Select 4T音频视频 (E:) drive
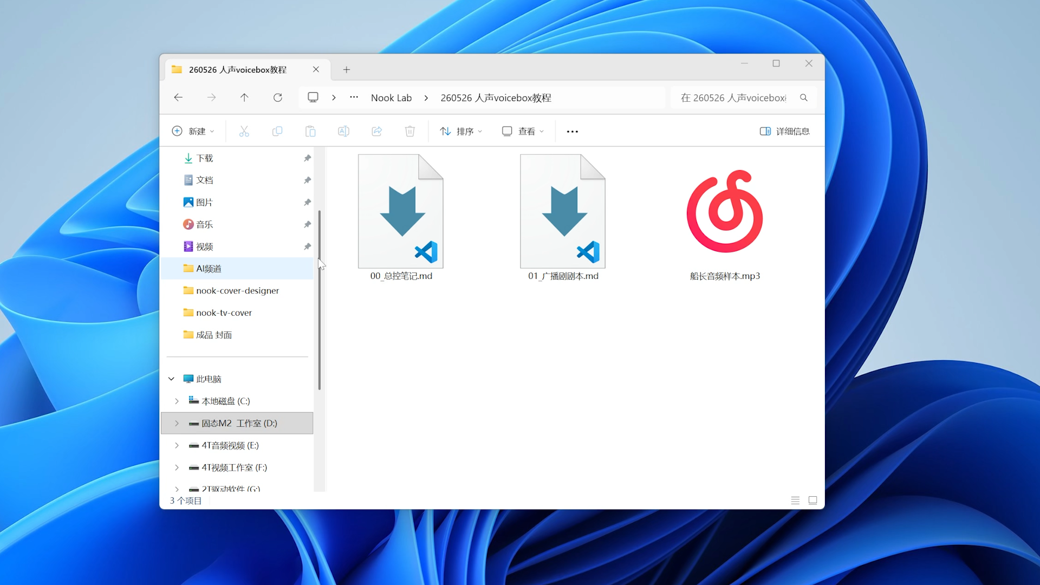Image resolution: width=1040 pixels, height=585 pixels. 237,445
